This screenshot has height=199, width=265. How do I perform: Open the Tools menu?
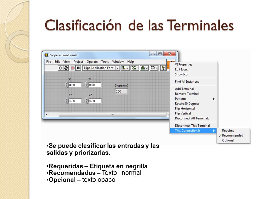tap(105, 62)
